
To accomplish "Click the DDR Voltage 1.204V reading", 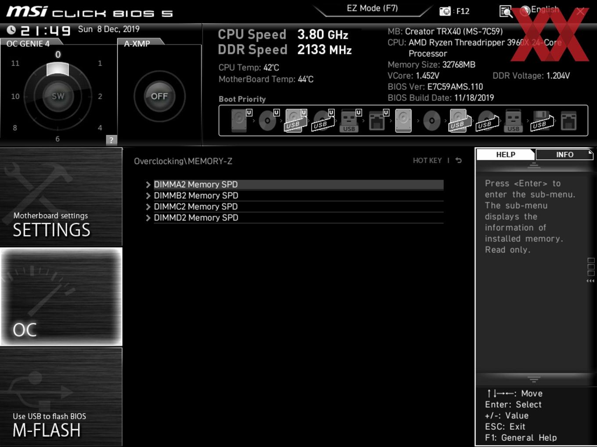I will point(531,76).
